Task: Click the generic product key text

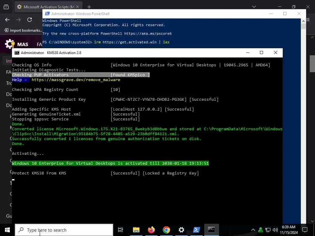Action: tap(149, 99)
